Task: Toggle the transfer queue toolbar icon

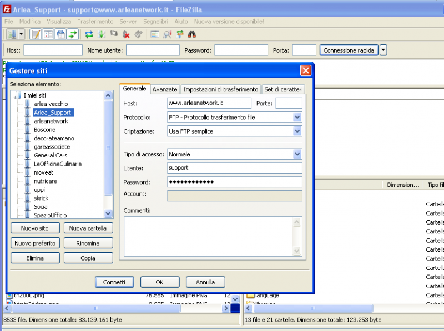Action: click(x=73, y=34)
